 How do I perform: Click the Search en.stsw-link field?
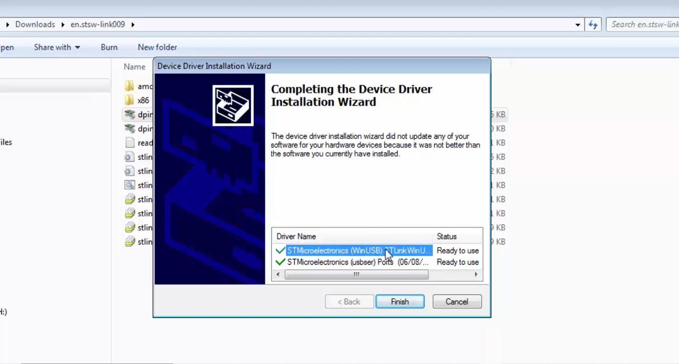tap(643, 25)
